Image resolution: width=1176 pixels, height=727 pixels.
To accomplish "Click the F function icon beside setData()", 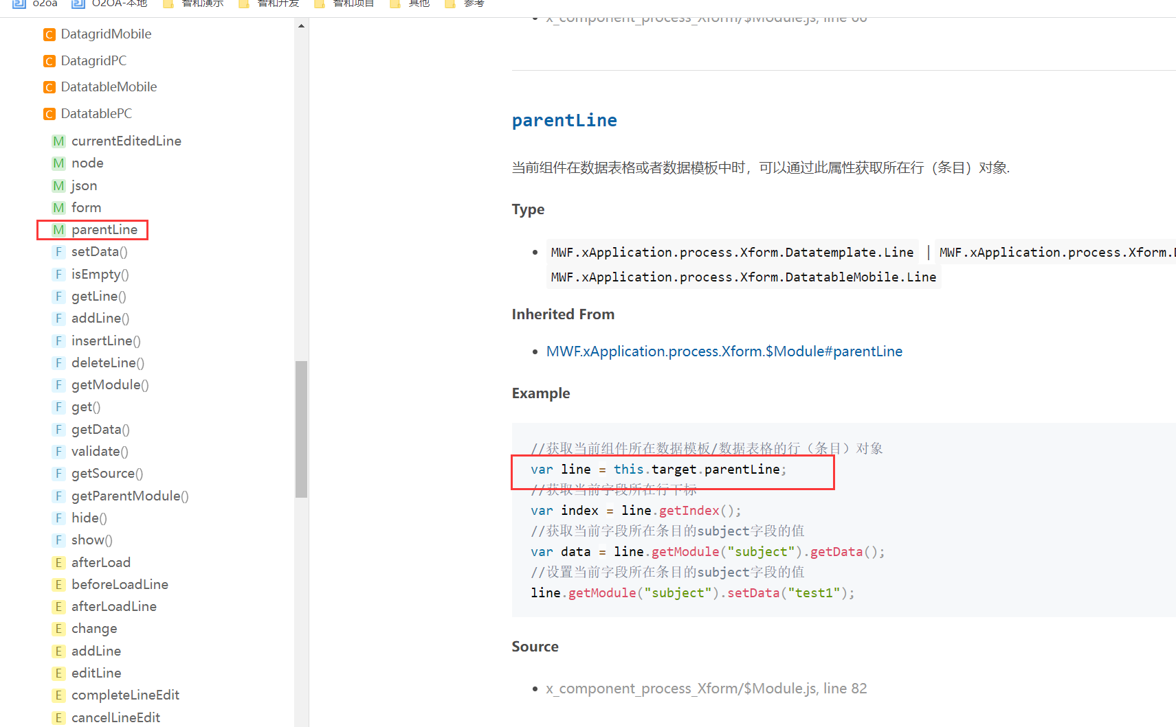I will pos(59,252).
